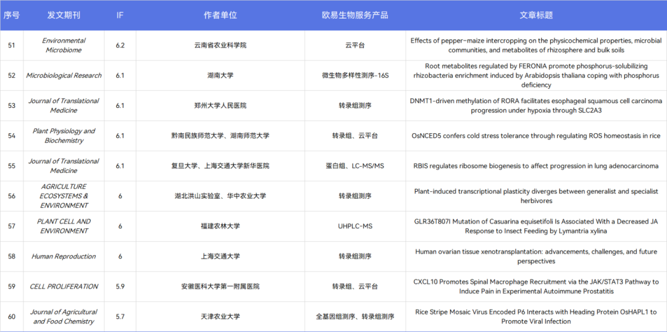667x332 pixels.
Task: Select 蛋白组、LC-MS/MS cell
Action: [x=354, y=166]
